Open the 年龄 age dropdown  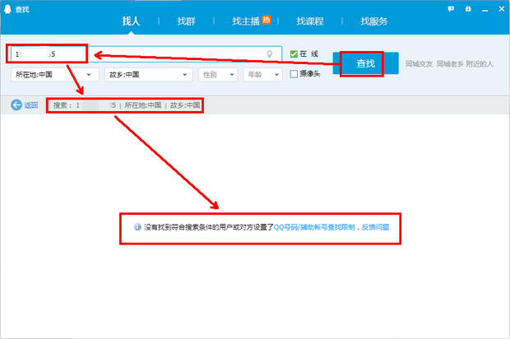[x=262, y=74]
